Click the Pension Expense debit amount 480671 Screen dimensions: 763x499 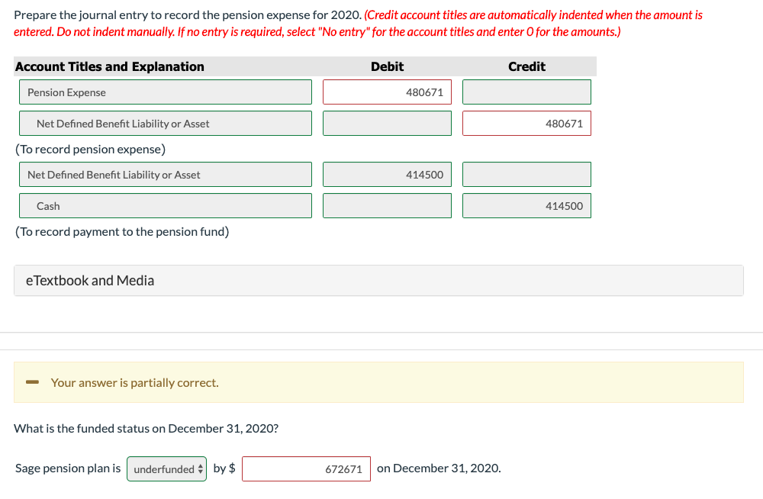click(387, 92)
